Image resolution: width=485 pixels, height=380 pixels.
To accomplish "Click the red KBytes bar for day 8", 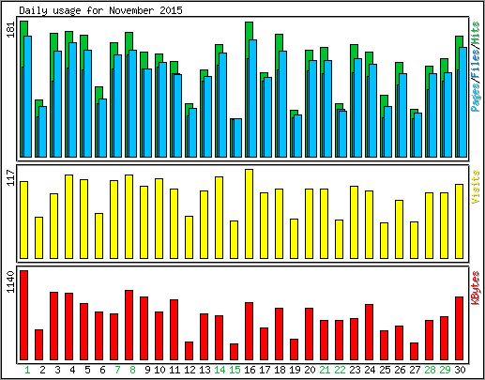I will (129, 326).
